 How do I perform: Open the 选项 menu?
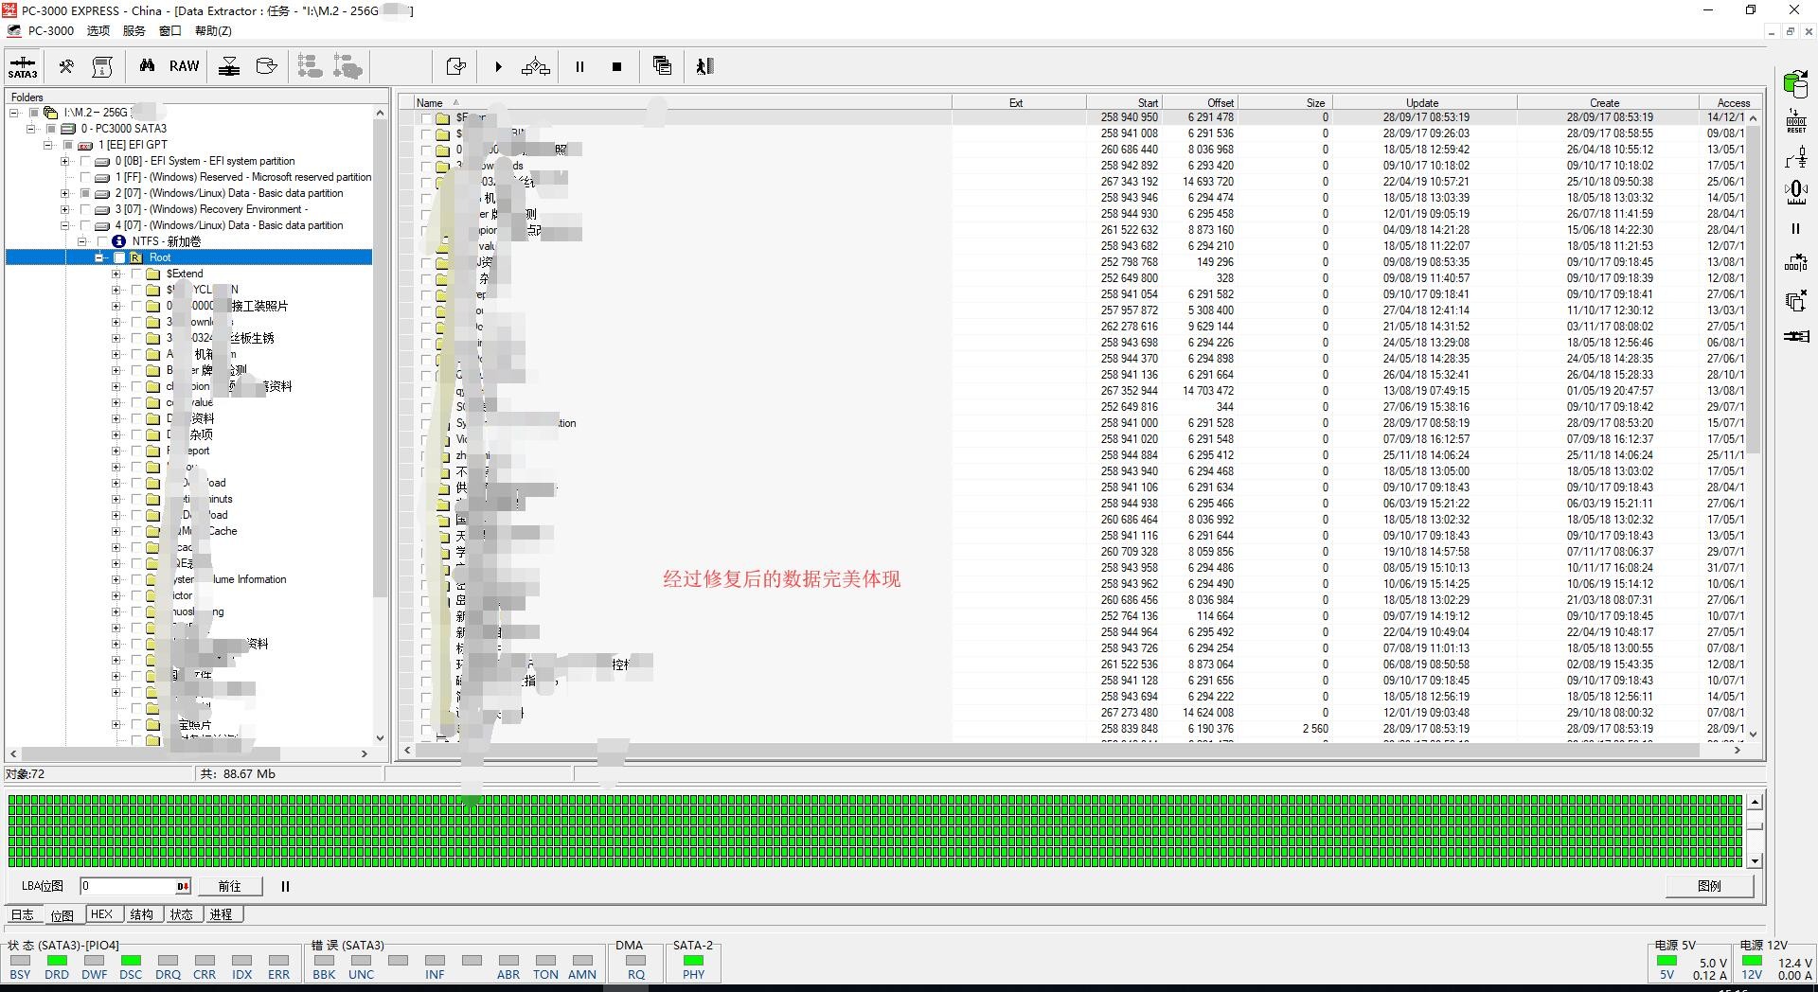(98, 30)
